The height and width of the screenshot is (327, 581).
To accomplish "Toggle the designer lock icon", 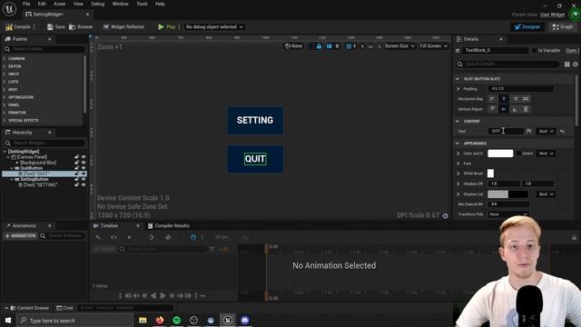I will tap(319, 46).
